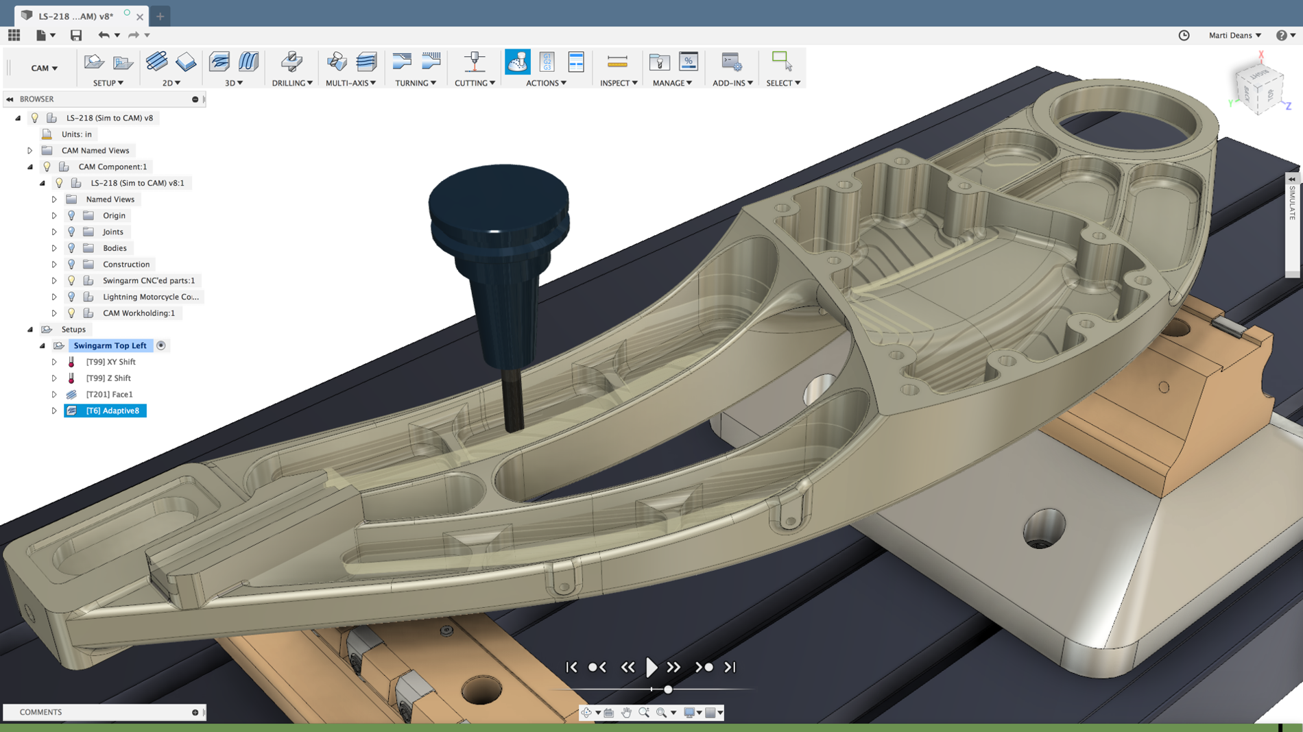
Task: Expand the [T6] Adaptive8 operation
Action: pos(54,411)
